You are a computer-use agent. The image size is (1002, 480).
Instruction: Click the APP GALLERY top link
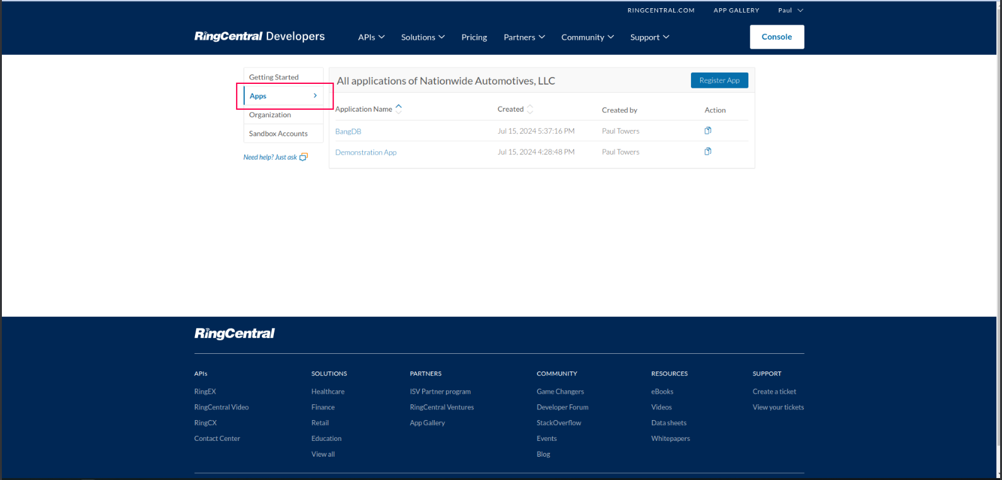coord(736,10)
